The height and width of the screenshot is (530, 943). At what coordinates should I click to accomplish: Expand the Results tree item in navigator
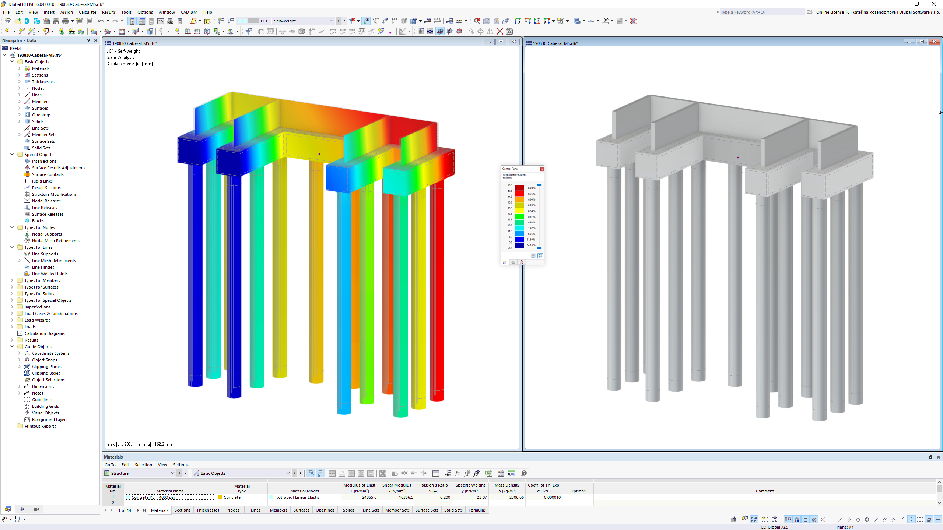coord(12,340)
